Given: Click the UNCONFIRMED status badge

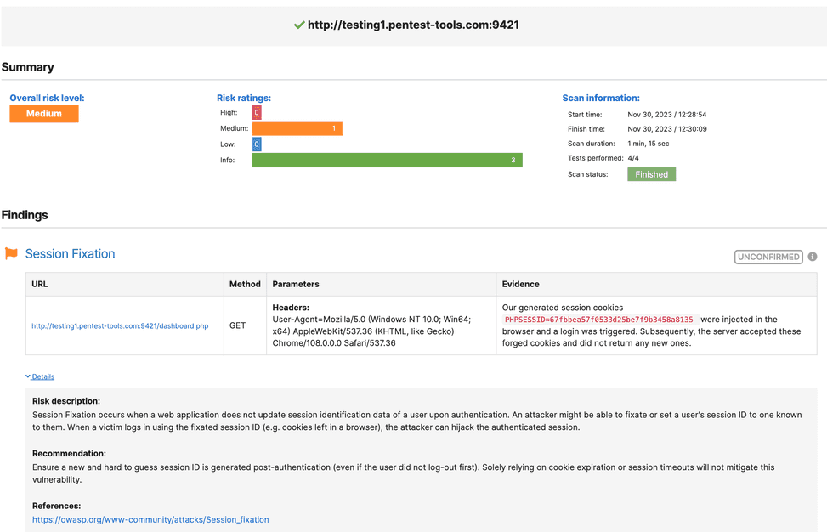Looking at the screenshot, I should tap(768, 257).
